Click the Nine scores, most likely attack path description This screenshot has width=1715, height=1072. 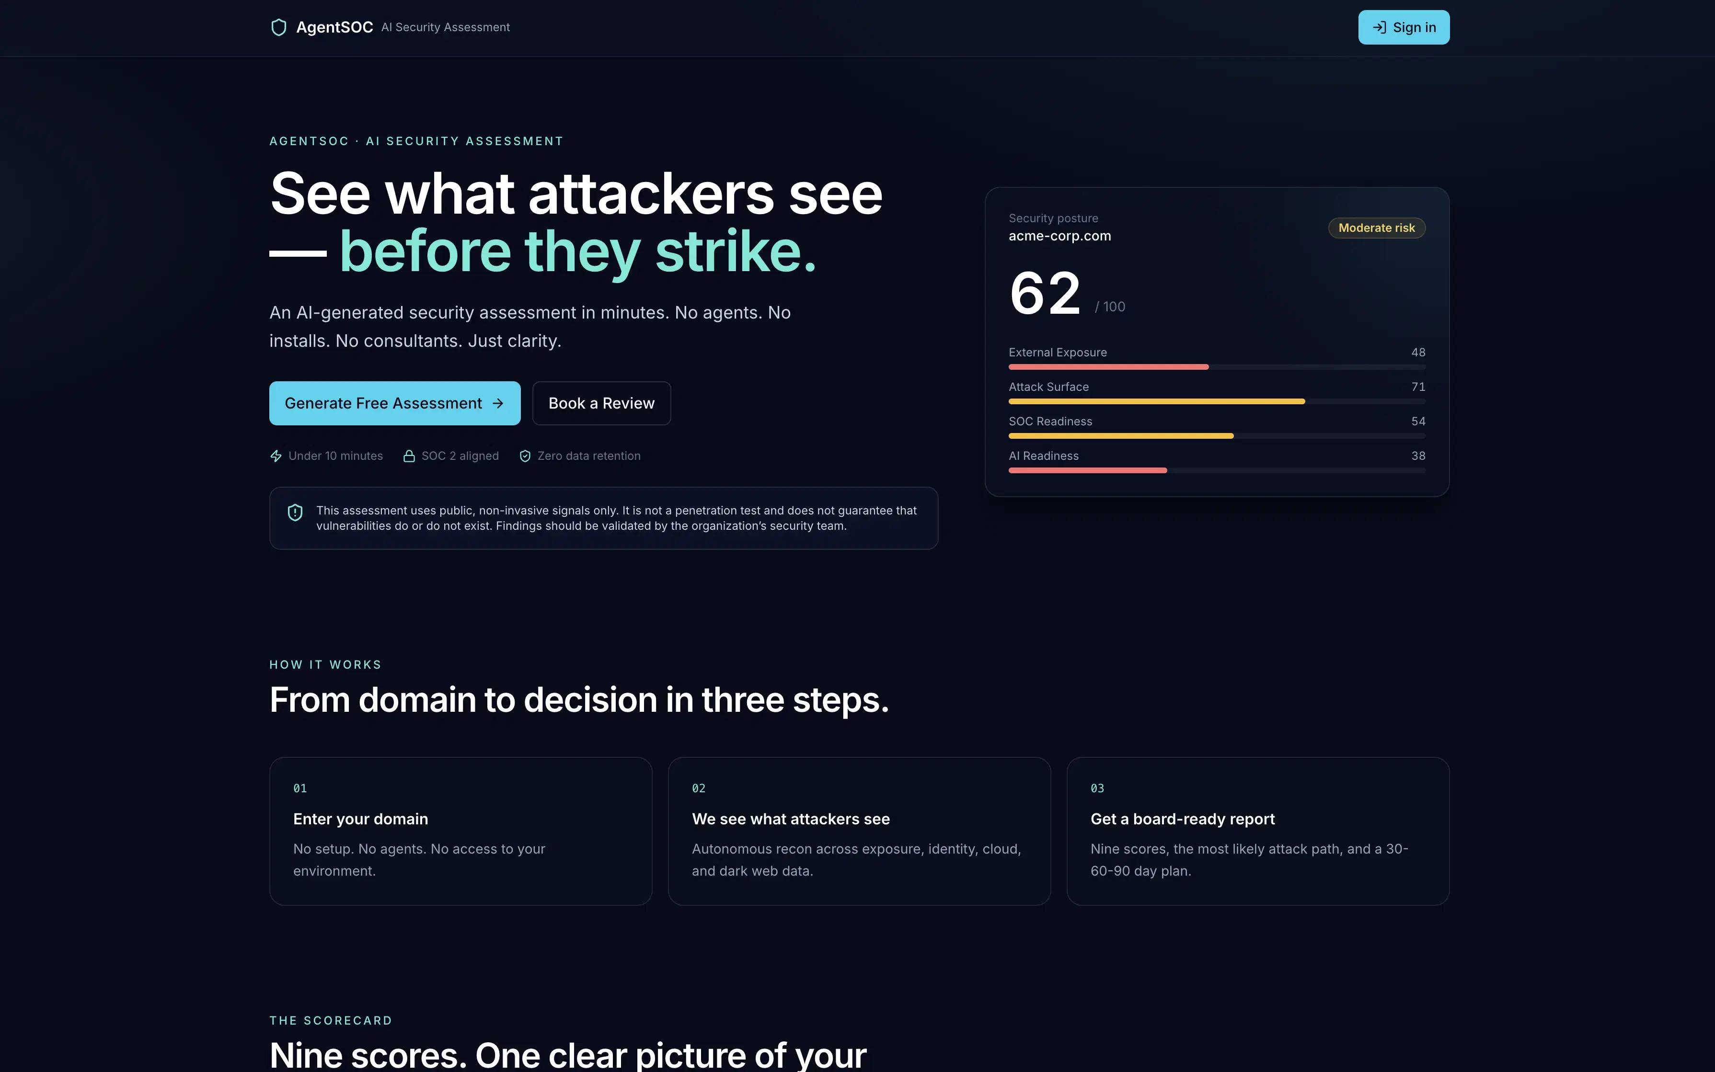(1249, 859)
